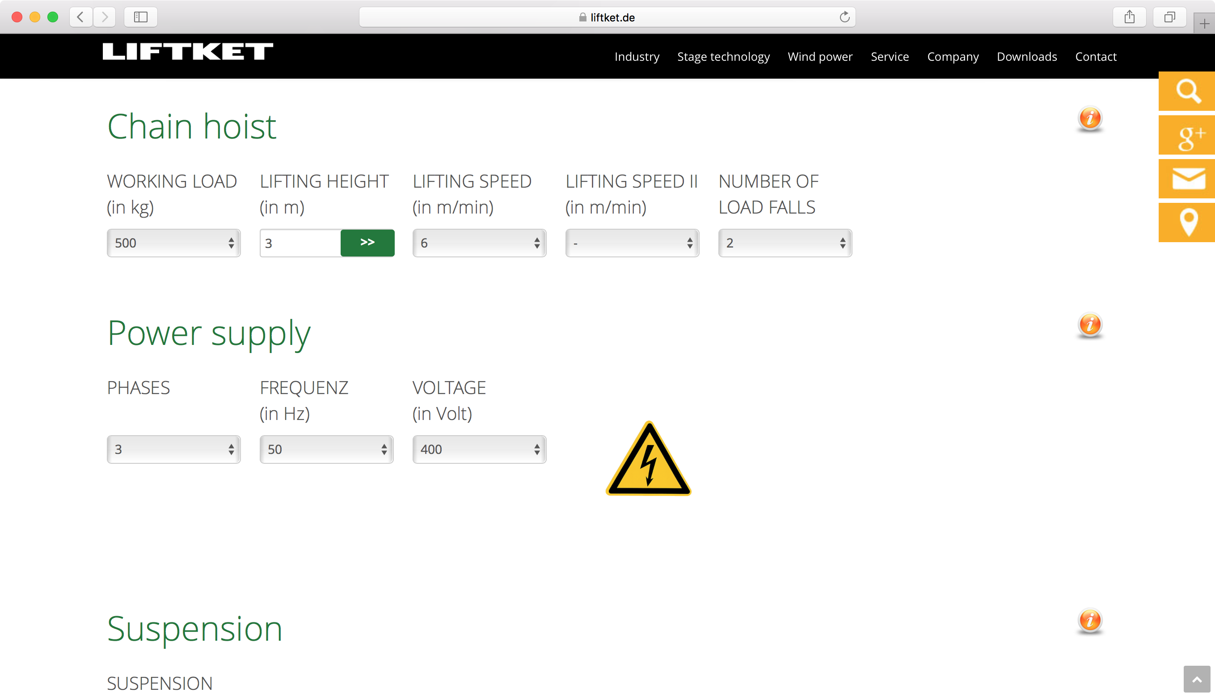Click the electrical hazard warning sign

click(x=649, y=458)
